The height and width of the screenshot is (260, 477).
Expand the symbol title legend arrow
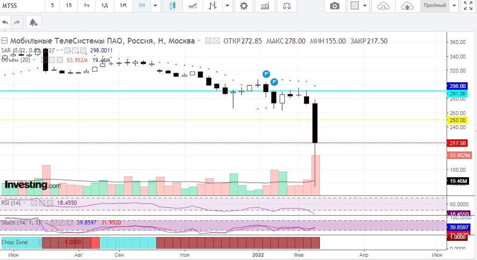tap(199, 41)
